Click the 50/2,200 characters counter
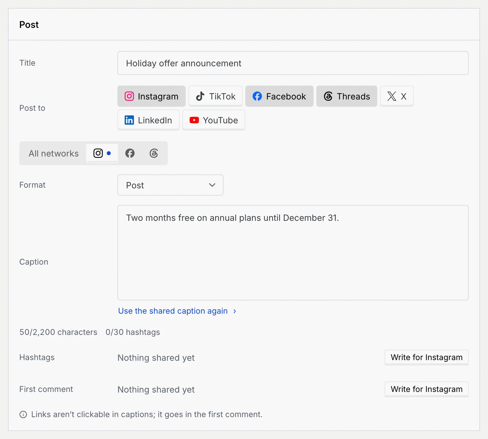 tap(58, 332)
